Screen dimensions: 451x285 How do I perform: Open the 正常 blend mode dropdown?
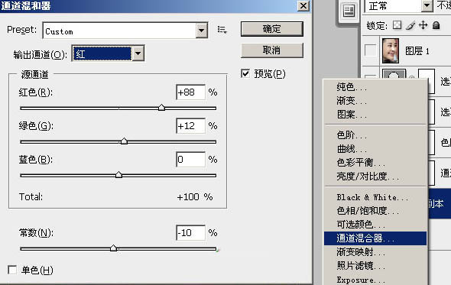[x=427, y=5]
